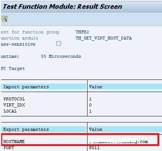Click the VIRT_IDX value 0
The height and width of the screenshot is (151, 162).
(90, 105)
